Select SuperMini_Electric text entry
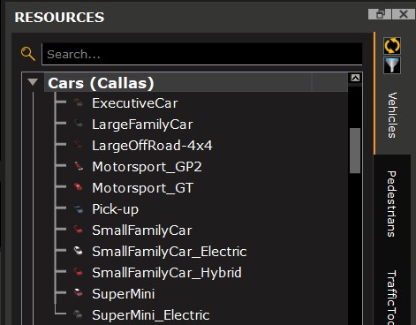 pyautogui.click(x=151, y=315)
